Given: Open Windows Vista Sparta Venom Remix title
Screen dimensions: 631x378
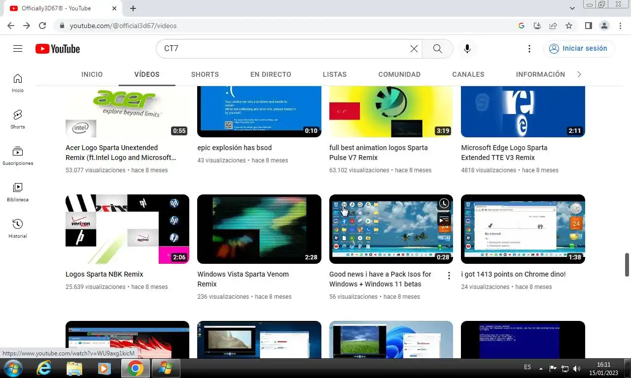Looking at the screenshot, I should [x=243, y=279].
